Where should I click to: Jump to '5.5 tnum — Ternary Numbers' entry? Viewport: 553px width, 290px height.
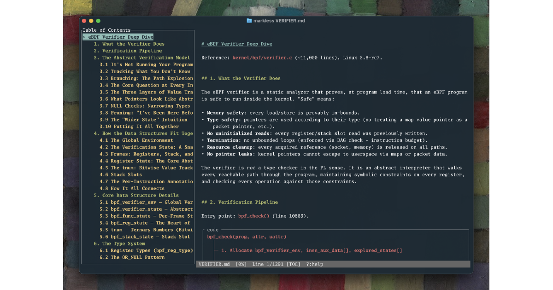146,230
